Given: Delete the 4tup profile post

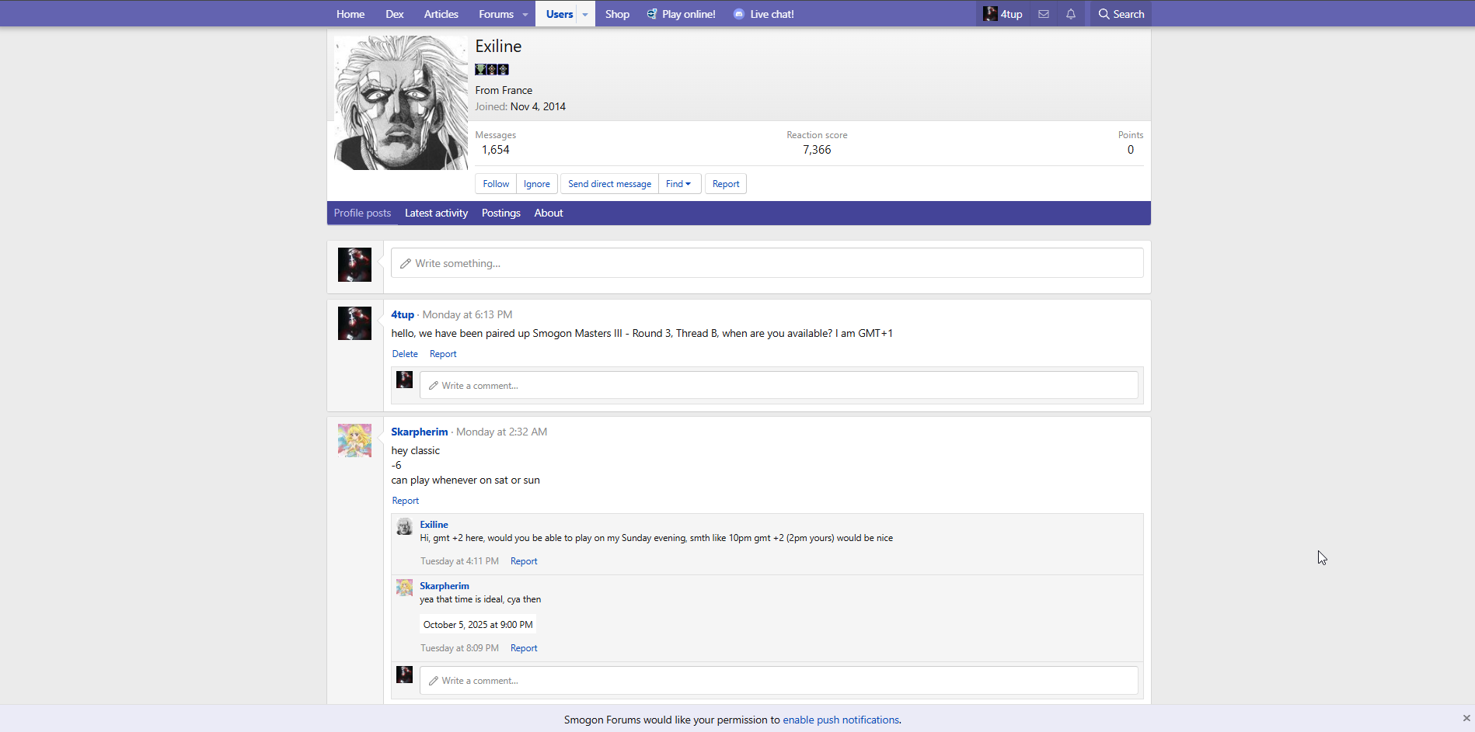Looking at the screenshot, I should click(405, 354).
